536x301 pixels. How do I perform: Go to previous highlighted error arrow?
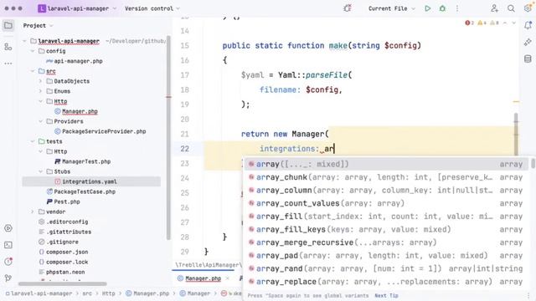(505, 23)
